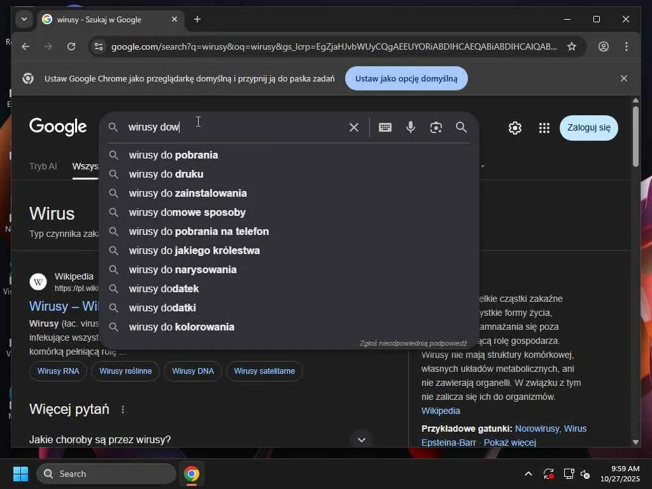Click the Chrome icon on taskbar
Screen dimensions: 652x489
pyautogui.click(x=192, y=474)
